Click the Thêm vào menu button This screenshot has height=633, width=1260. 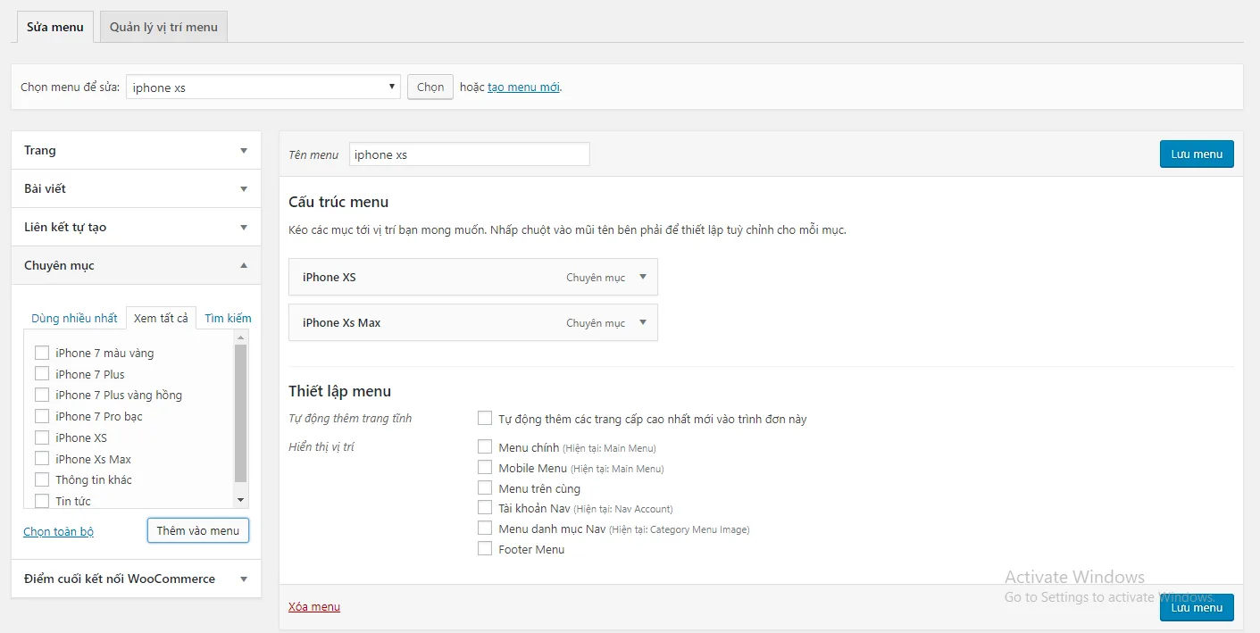point(198,530)
